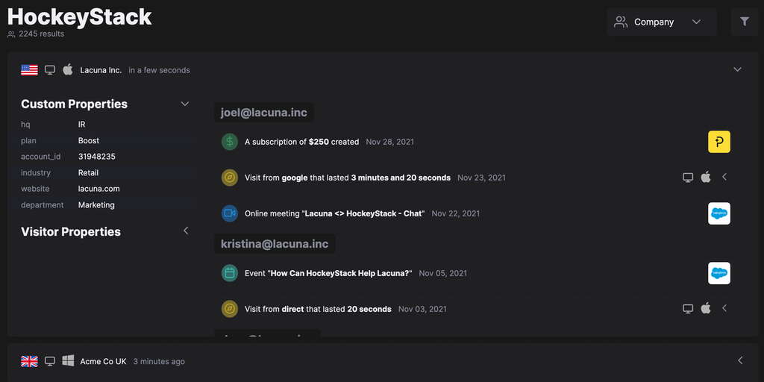Click the Salesforce icon on event row

(x=719, y=273)
